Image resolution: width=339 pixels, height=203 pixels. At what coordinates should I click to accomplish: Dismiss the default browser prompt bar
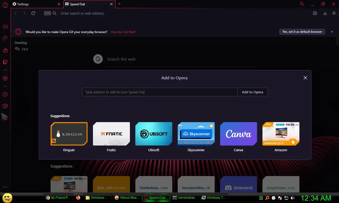pos(332,32)
